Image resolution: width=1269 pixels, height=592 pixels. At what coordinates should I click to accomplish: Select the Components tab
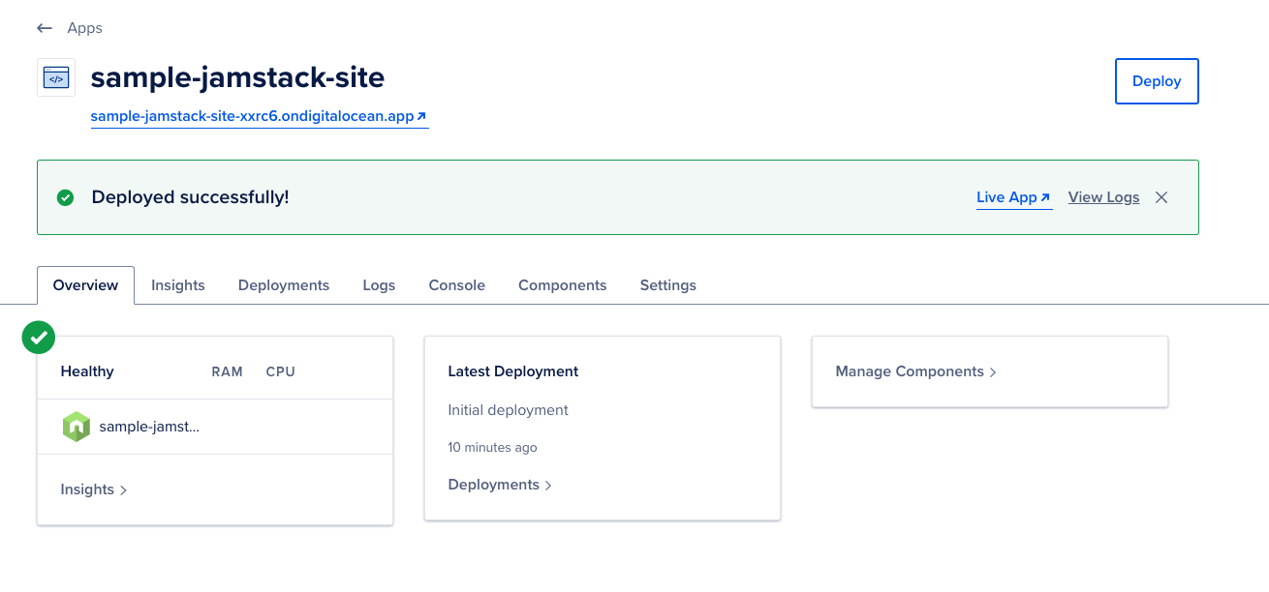(563, 285)
